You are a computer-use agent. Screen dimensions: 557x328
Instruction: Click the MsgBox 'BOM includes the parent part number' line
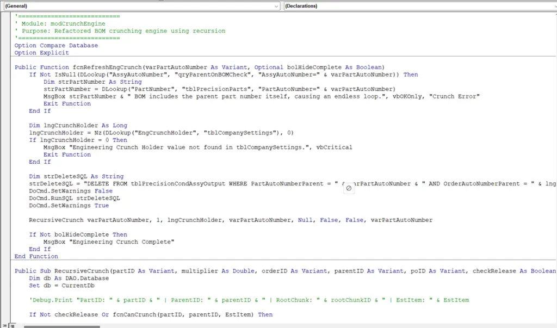pyautogui.click(x=262, y=96)
